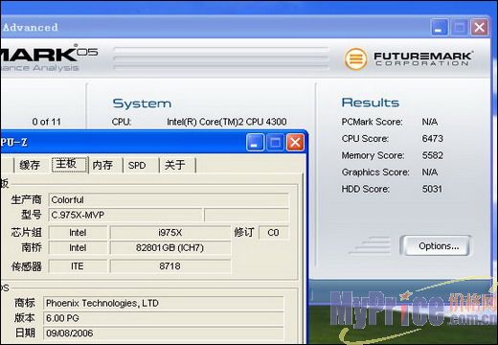The height and width of the screenshot is (345, 498).
Task: Click the 0 of 11 tests text
Action: 46,122
